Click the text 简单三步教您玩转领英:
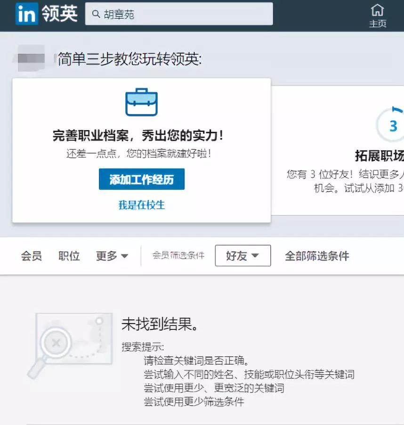 pos(129,59)
